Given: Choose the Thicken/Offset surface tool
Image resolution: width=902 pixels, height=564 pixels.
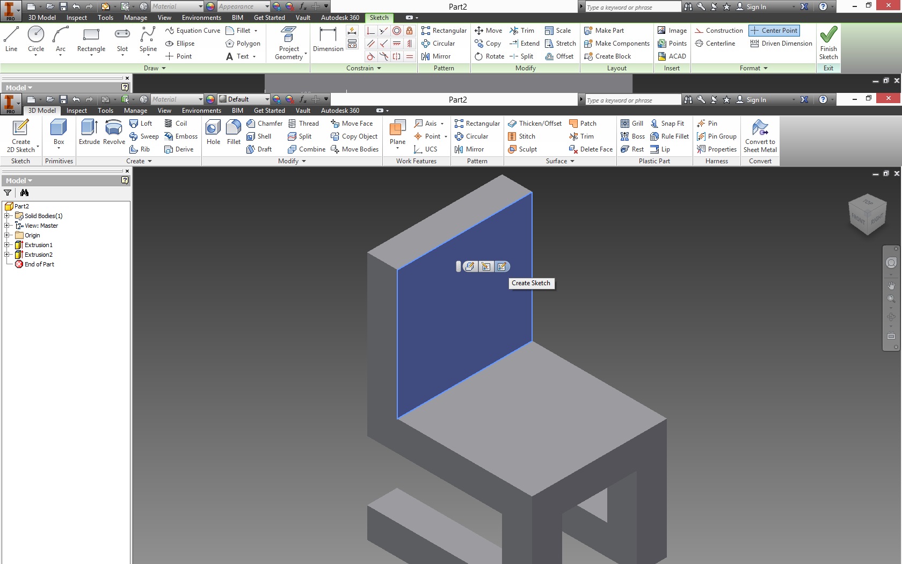Looking at the screenshot, I should tap(535, 124).
